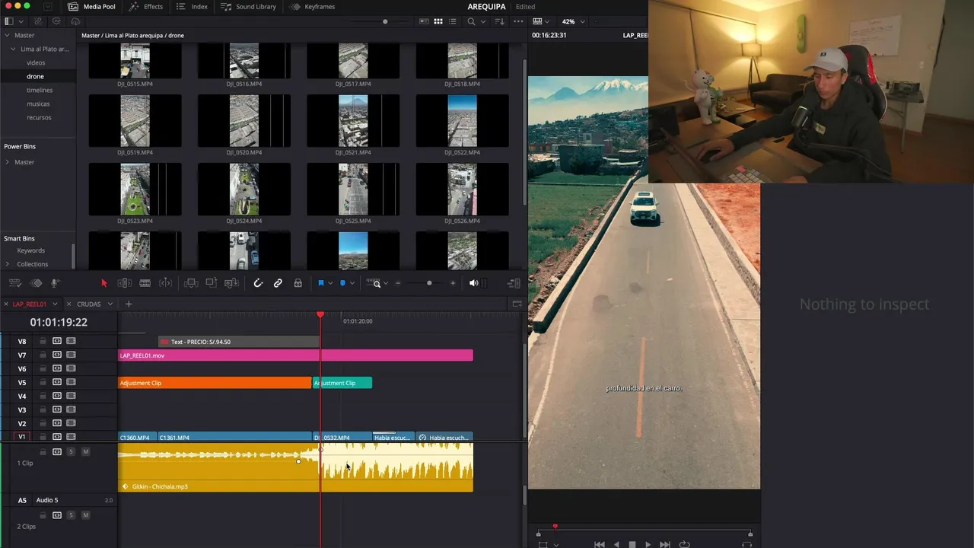Click the Replace Clip toolbar icon

232,283
